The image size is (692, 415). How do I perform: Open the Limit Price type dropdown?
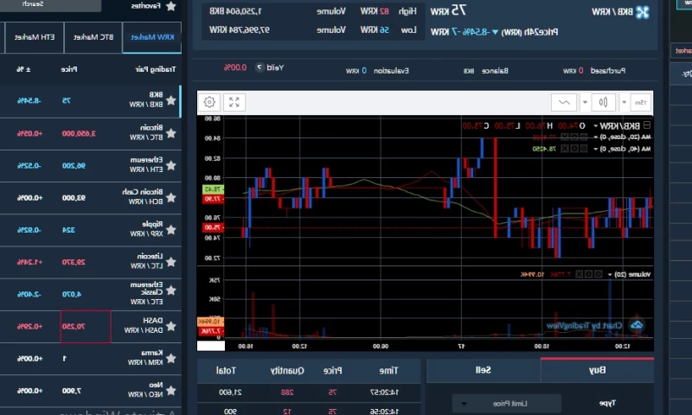507,403
